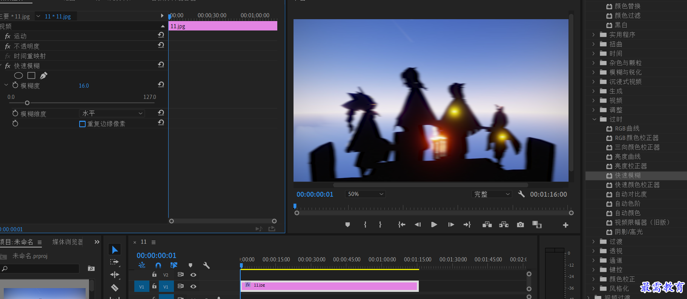Open Program Monitor settings wrench
The height and width of the screenshot is (299, 687).
click(521, 194)
